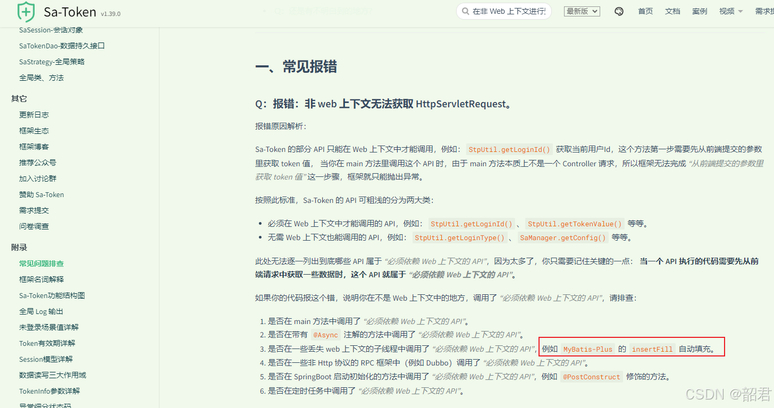Click the 附录 sidebar section heading
Screen dimensions: 774x408
click(x=19, y=247)
